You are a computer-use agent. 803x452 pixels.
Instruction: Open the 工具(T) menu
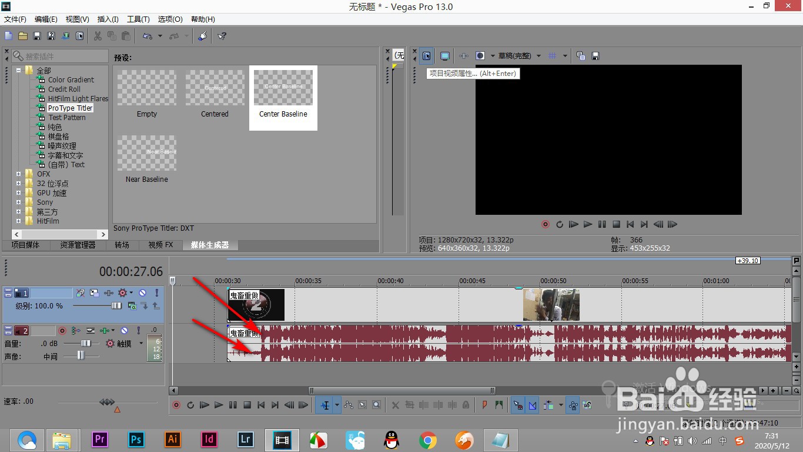(138, 19)
